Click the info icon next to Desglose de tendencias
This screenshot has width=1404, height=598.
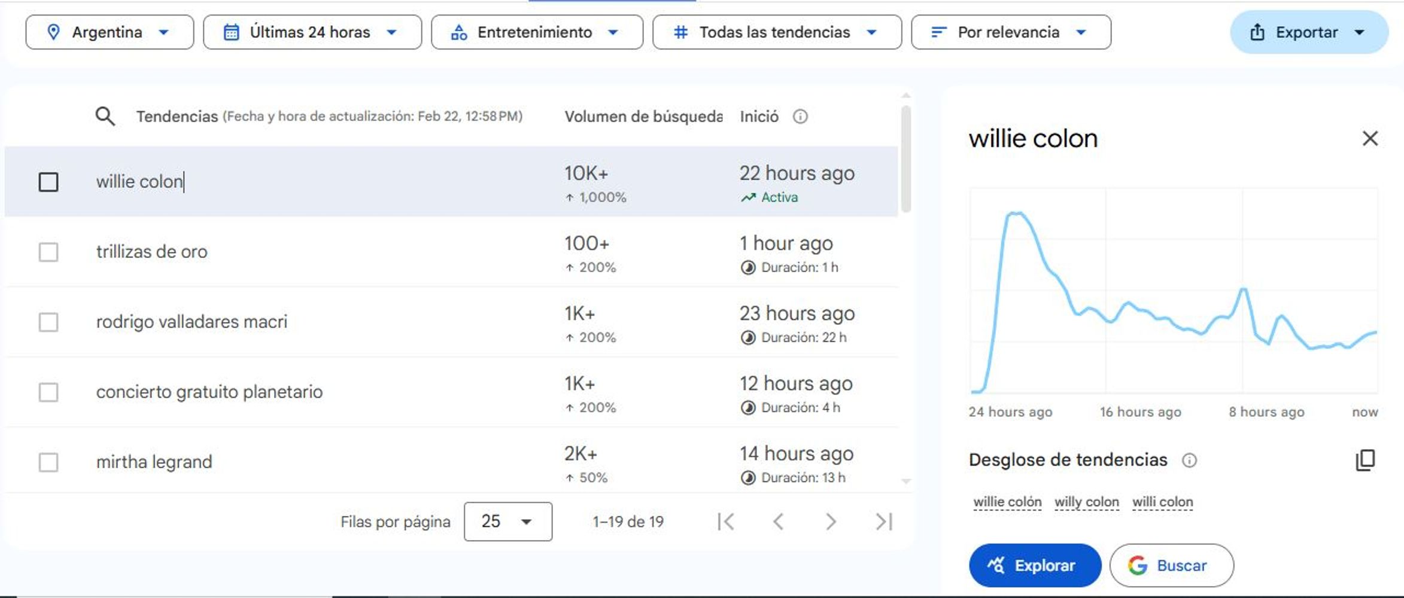1189,460
